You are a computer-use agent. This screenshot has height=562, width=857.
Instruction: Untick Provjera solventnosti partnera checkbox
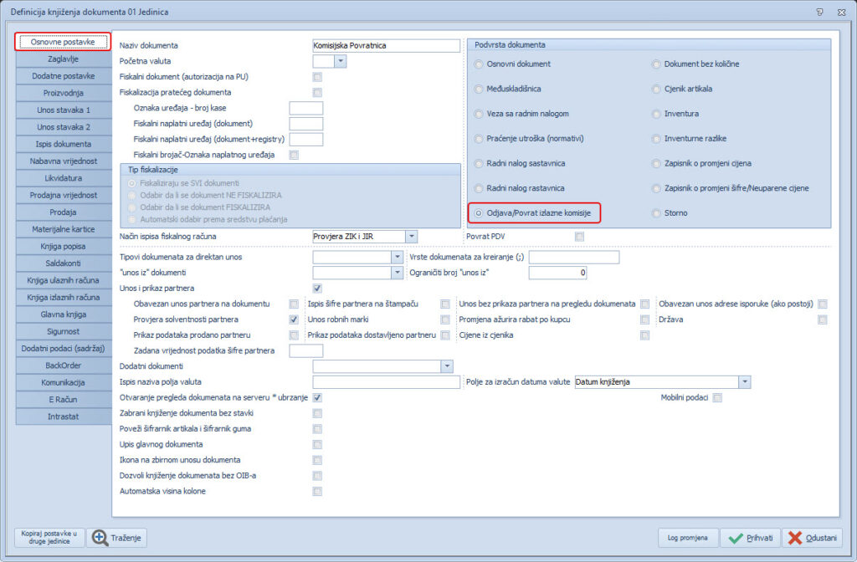click(x=294, y=319)
